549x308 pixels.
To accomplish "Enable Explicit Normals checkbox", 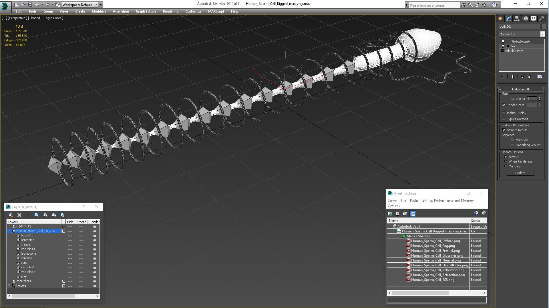I will [x=504, y=119].
